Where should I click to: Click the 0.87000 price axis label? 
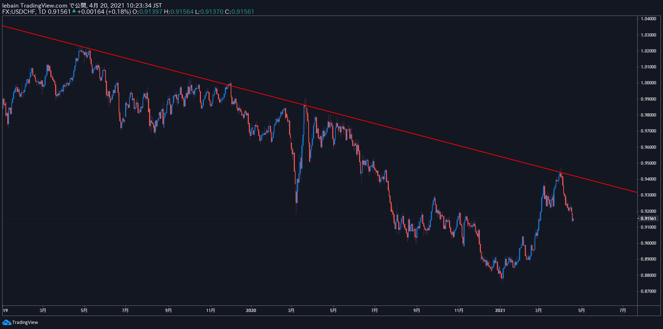pos(648,291)
